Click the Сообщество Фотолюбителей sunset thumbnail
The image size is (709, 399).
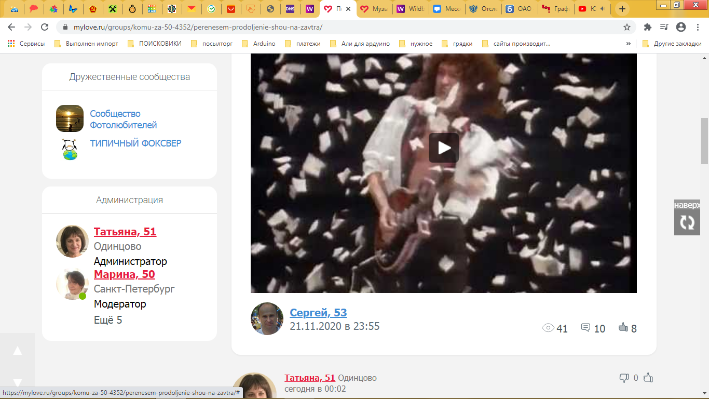point(70,118)
